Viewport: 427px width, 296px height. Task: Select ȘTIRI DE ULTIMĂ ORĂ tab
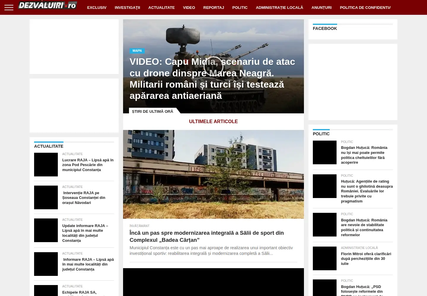click(x=152, y=111)
